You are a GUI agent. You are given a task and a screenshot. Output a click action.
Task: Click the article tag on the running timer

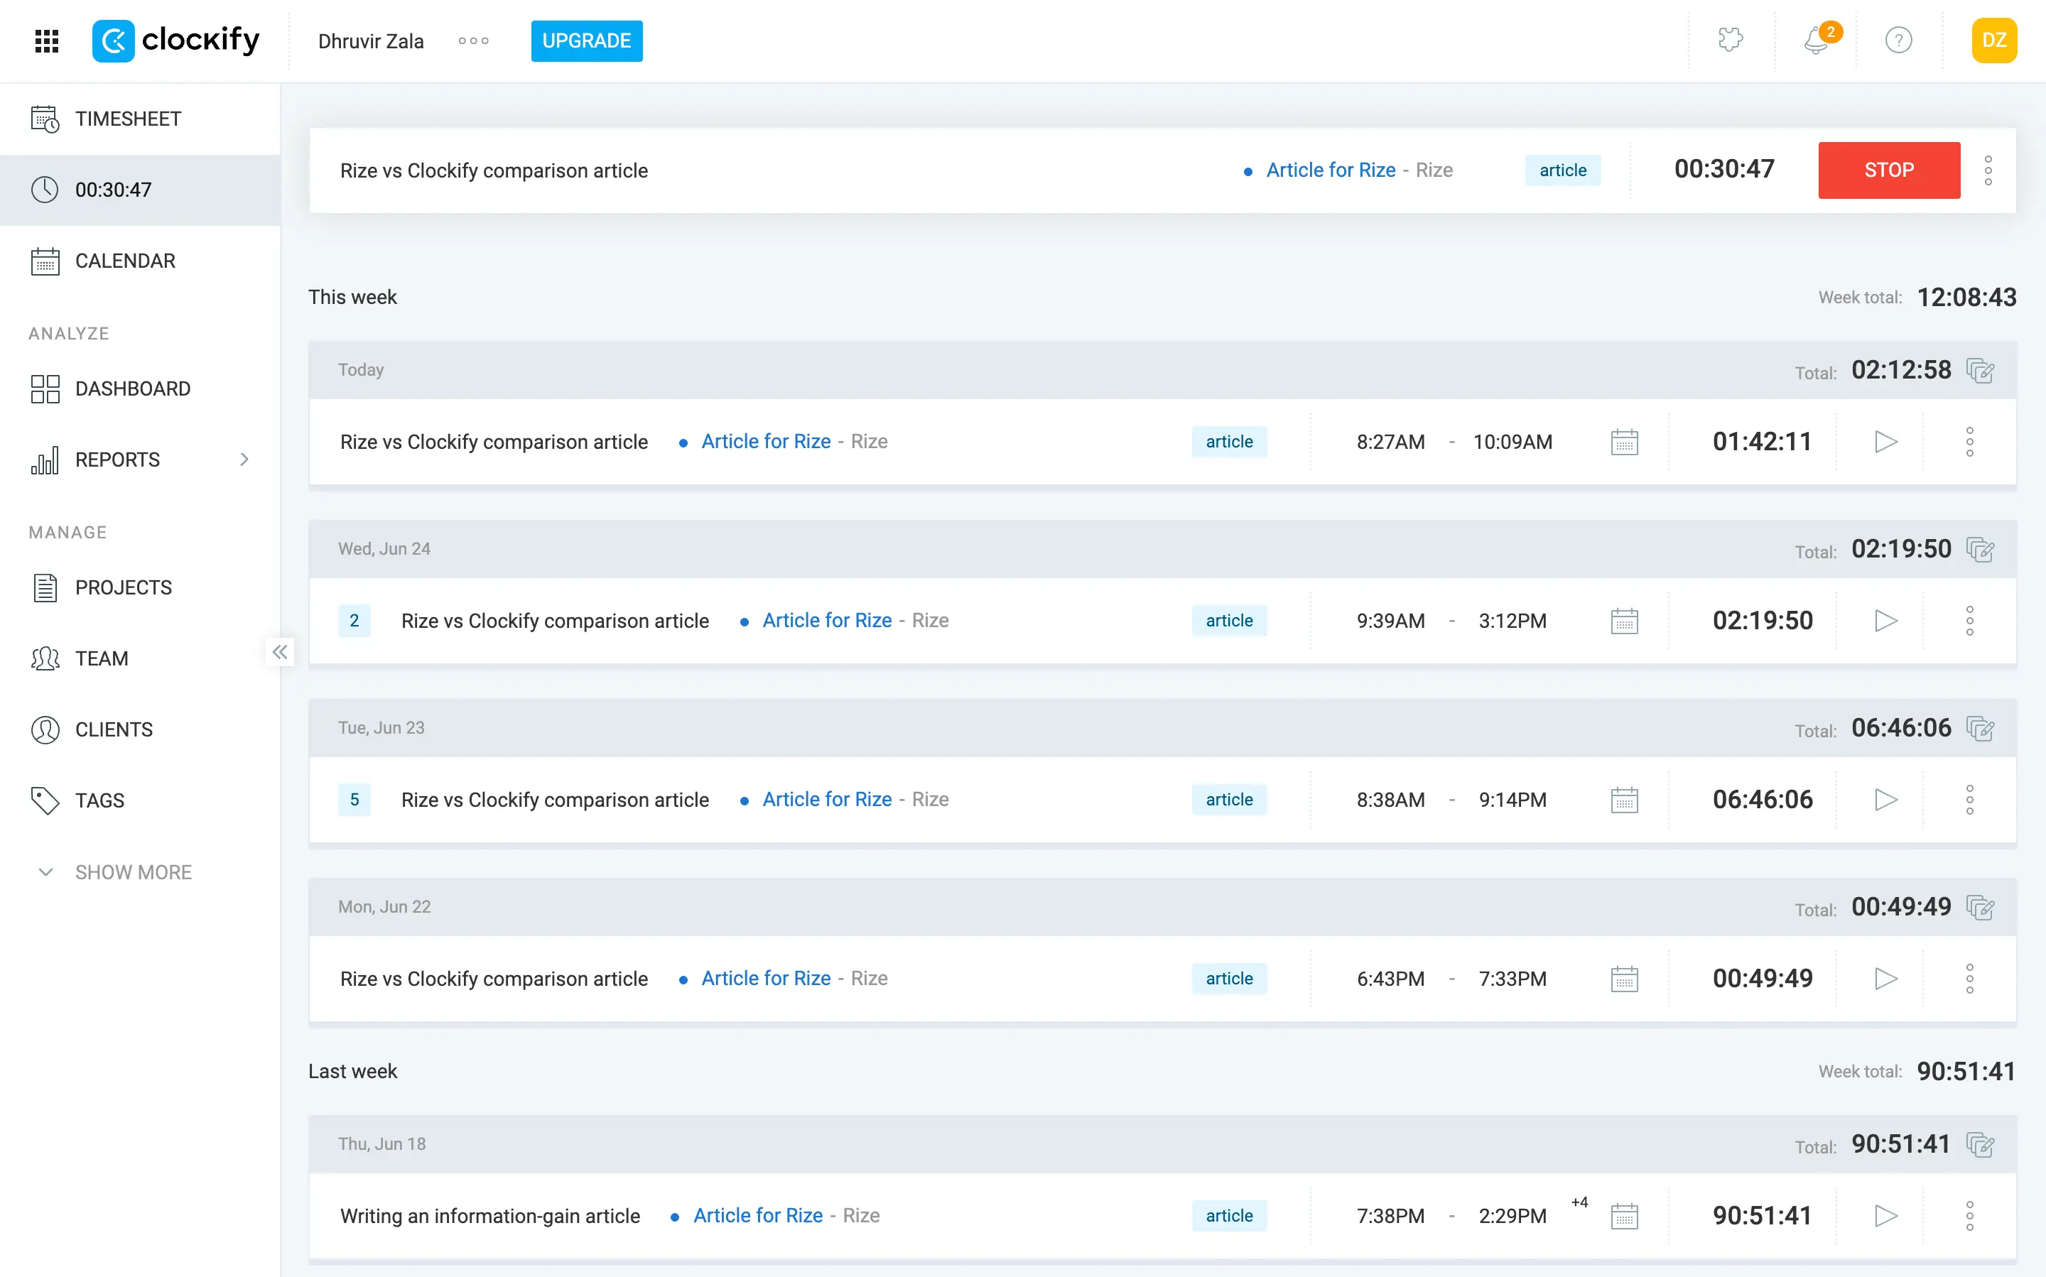(1563, 170)
